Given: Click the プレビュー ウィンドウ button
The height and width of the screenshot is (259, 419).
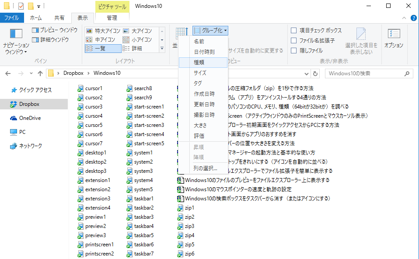Looking at the screenshot, I should pos(55,30).
